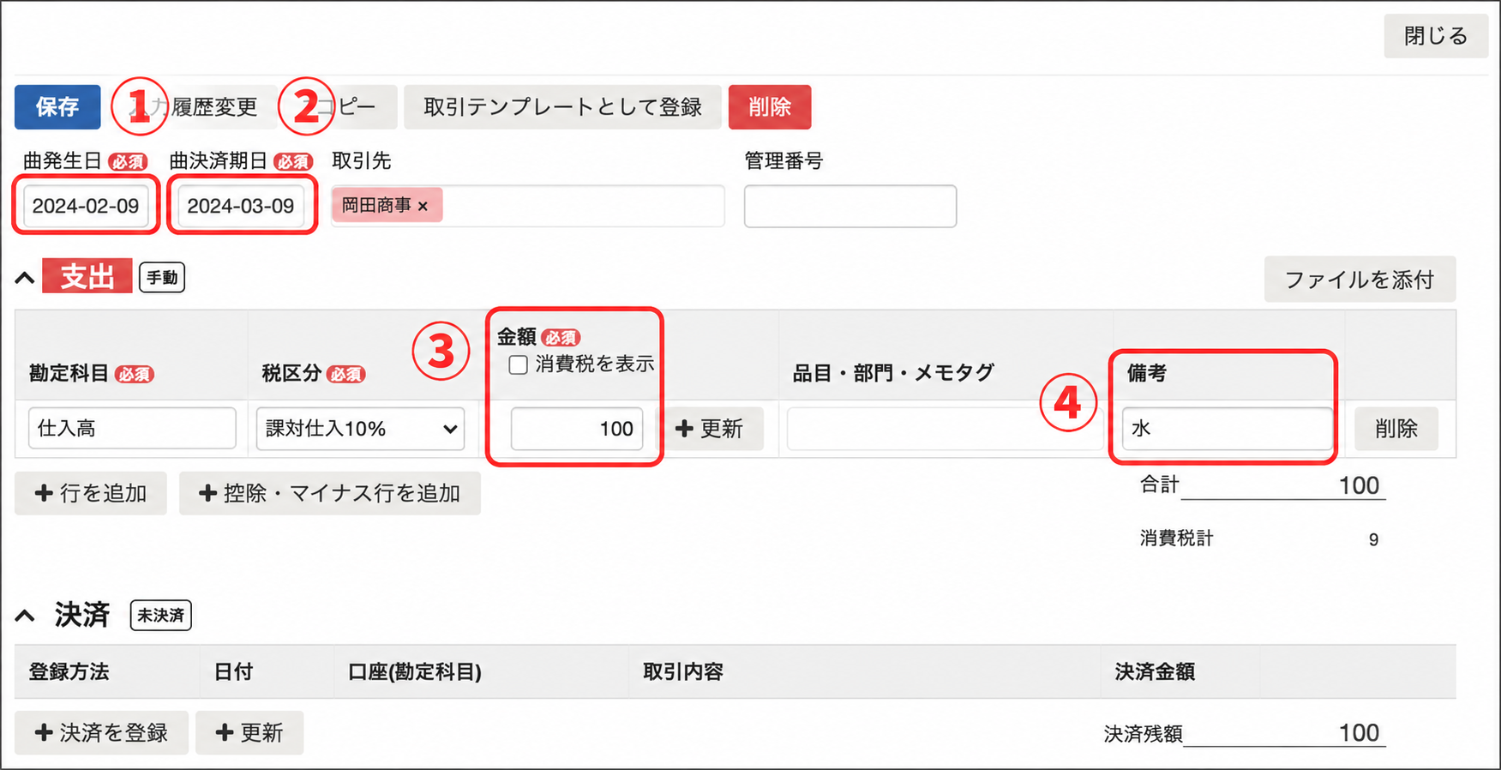Collapse the 決済 section chevron
Image resolution: width=1501 pixels, height=770 pixels.
25,616
